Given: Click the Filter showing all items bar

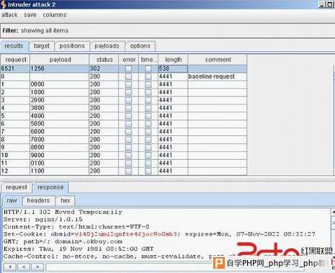Looking at the screenshot, I should pos(167,31).
